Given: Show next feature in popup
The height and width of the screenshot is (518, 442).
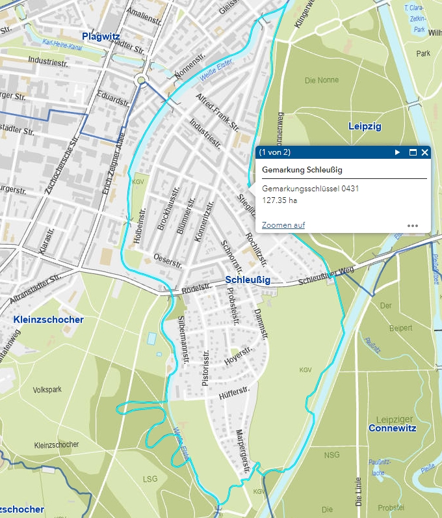Looking at the screenshot, I should tap(398, 152).
